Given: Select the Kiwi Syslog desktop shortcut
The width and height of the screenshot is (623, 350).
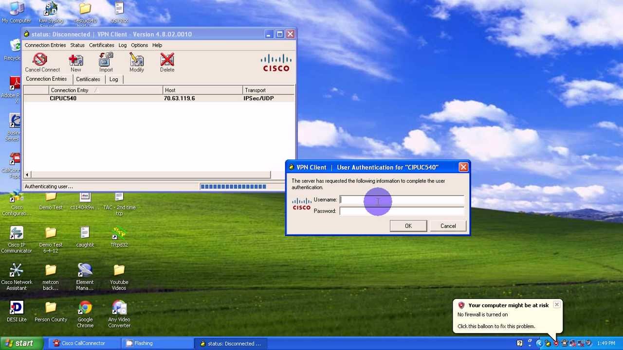Looking at the screenshot, I should tap(51, 13).
